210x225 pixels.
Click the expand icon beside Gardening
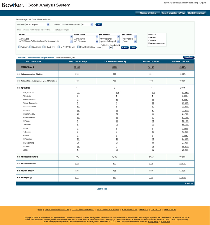click(24, 143)
